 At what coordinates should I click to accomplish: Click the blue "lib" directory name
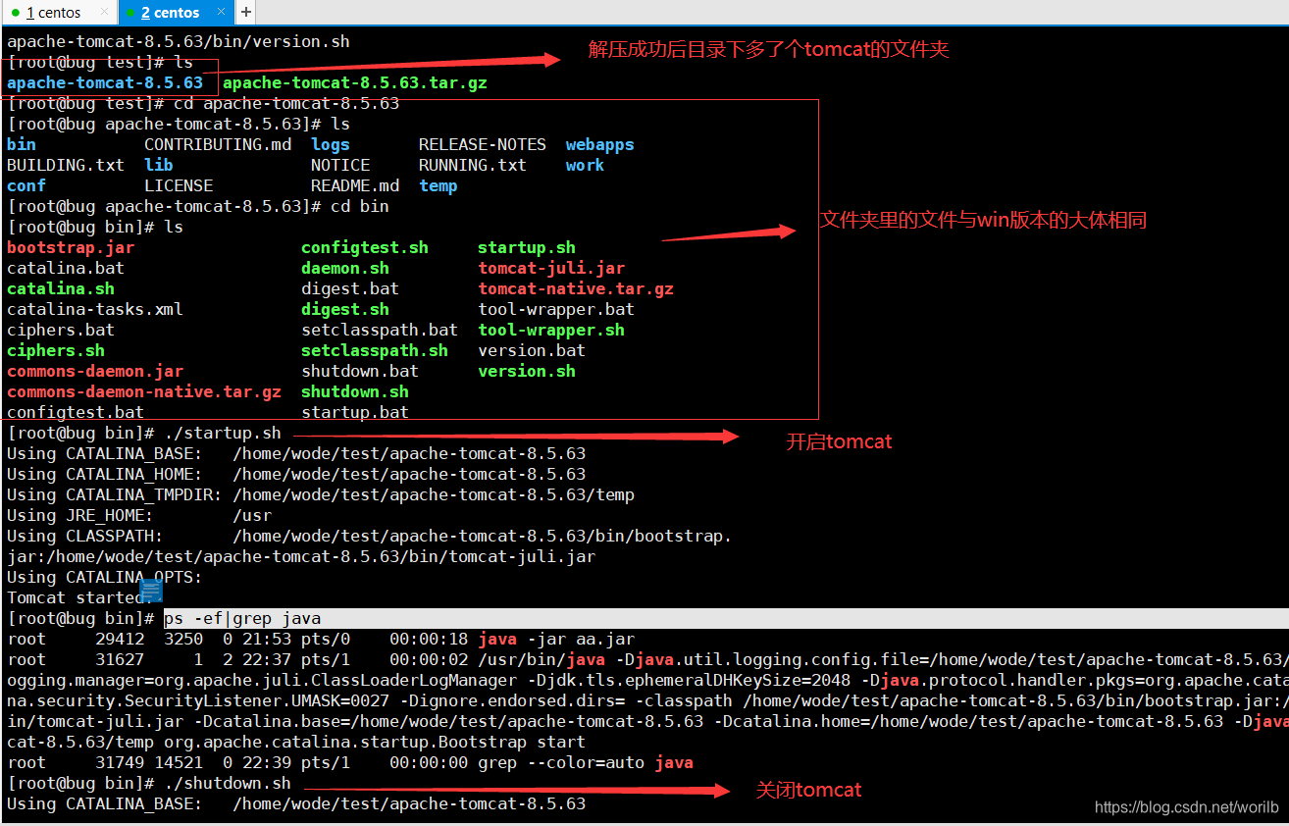pos(159,165)
